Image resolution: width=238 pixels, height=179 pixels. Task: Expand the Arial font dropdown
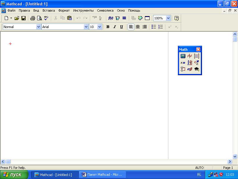86,27
